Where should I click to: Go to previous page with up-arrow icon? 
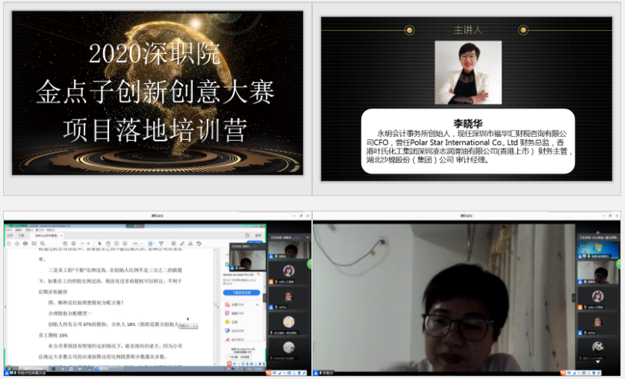tap(65, 244)
